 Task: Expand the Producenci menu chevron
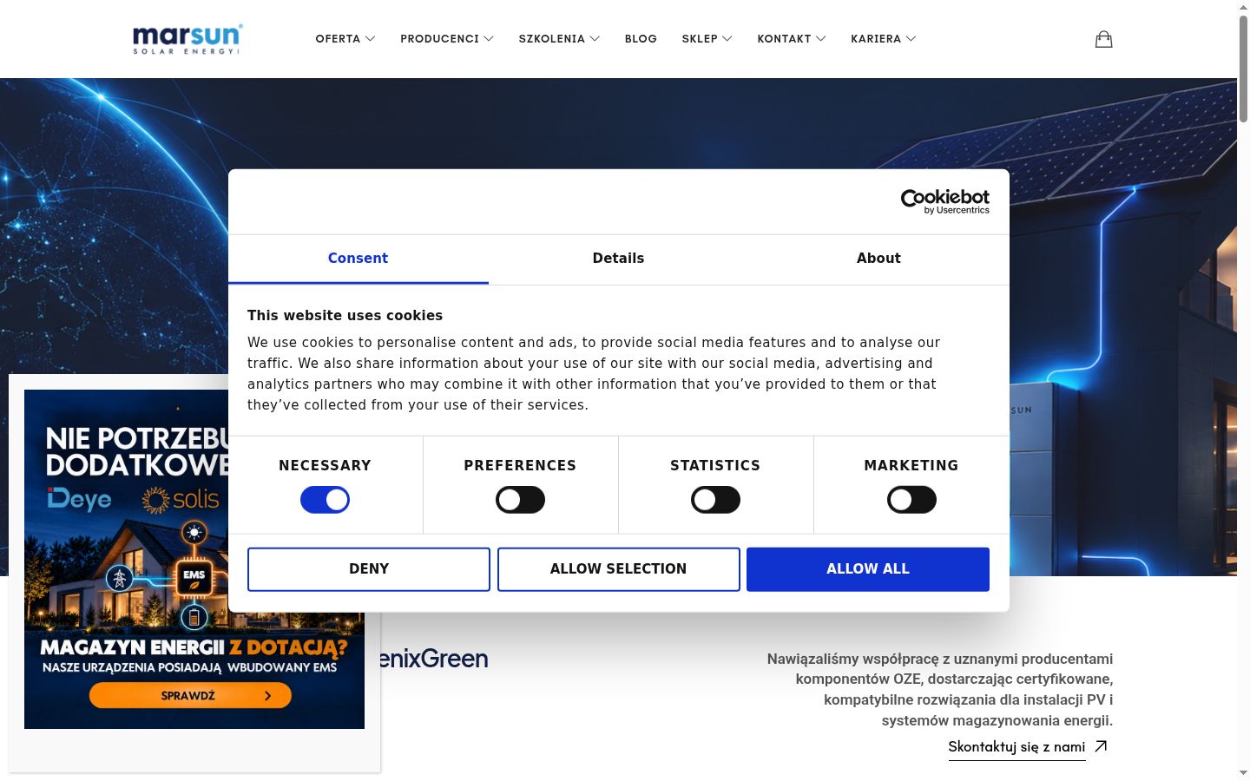click(489, 39)
